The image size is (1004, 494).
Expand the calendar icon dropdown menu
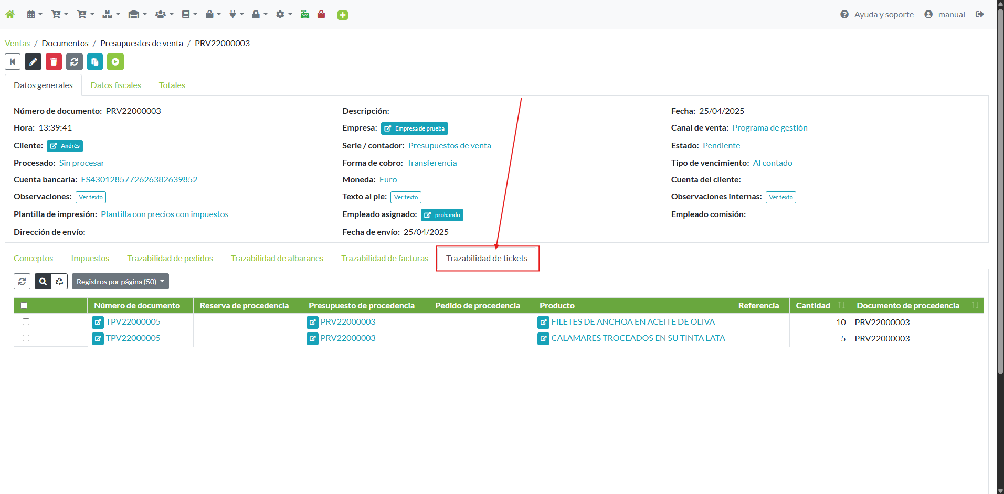(x=34, y=15)
